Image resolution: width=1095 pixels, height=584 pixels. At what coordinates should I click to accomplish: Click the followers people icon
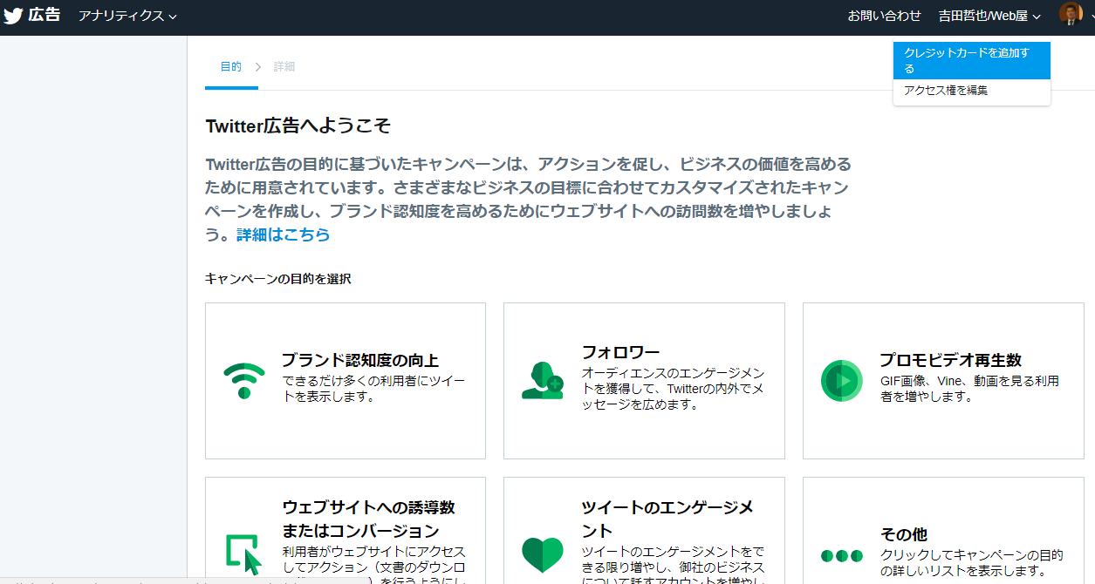(x=543, y=381)
